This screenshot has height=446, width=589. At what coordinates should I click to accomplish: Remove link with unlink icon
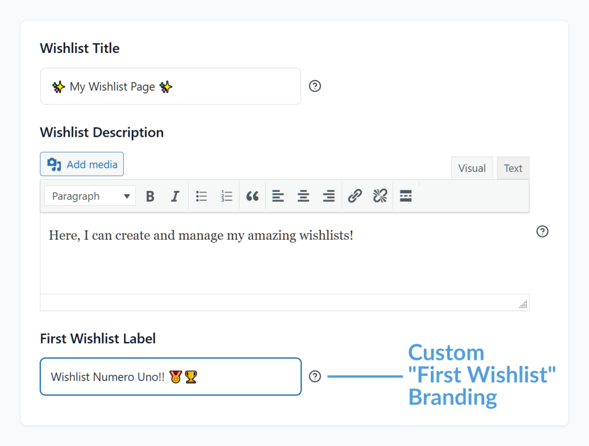(380, 197)
